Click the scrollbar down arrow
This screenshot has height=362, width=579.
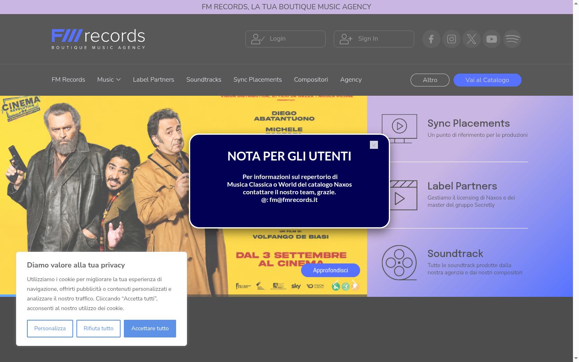(576, 358)
